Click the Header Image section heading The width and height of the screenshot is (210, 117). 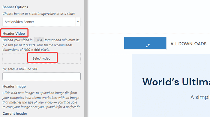[x=14, y=86]
